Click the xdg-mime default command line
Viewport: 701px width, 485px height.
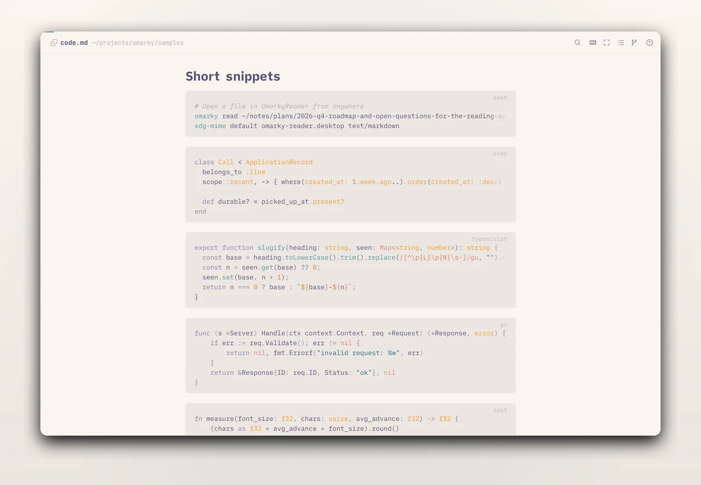297,126
